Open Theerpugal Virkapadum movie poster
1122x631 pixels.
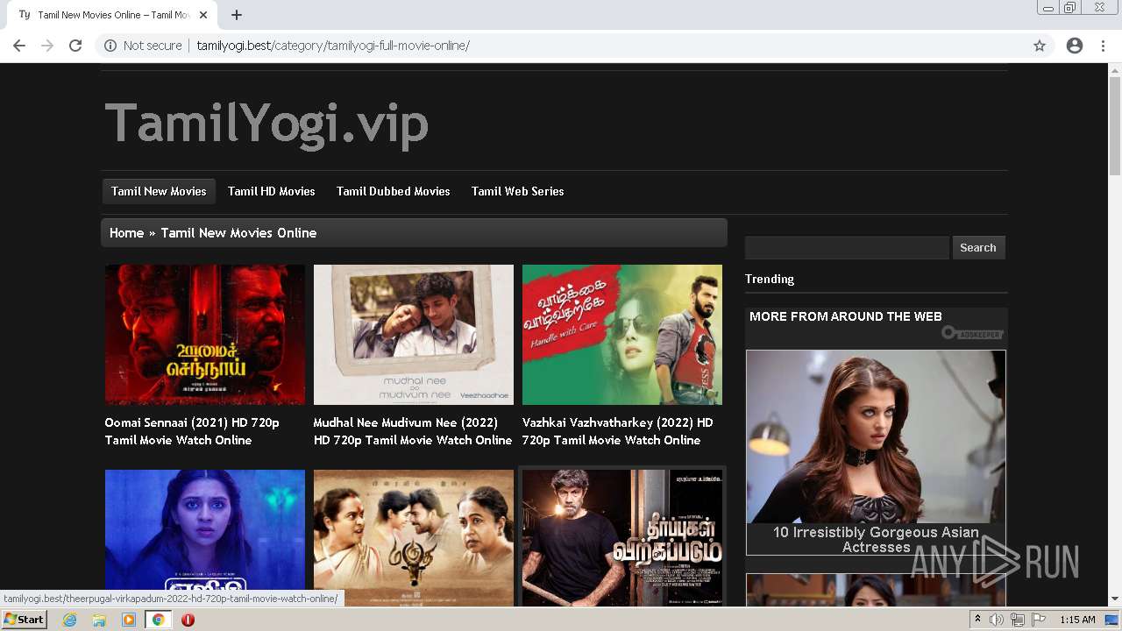pyautogui.click(x=622, y=538)
